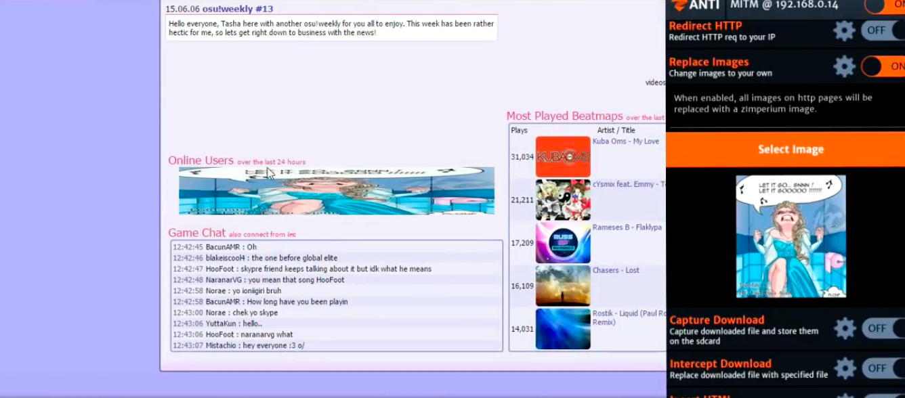Click play count 17,209
Viewport: 905px width, 398px height.
click(522, 243)
